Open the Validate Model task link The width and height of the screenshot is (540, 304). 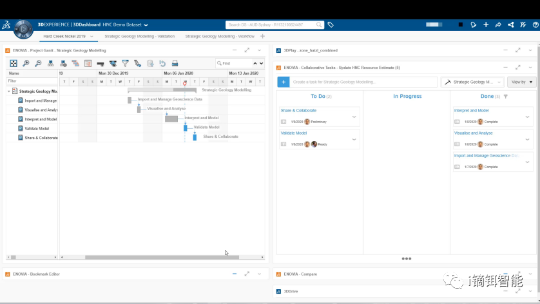294,133
